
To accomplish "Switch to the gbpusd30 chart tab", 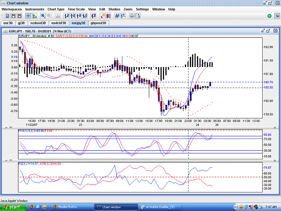I will [98, 23].
